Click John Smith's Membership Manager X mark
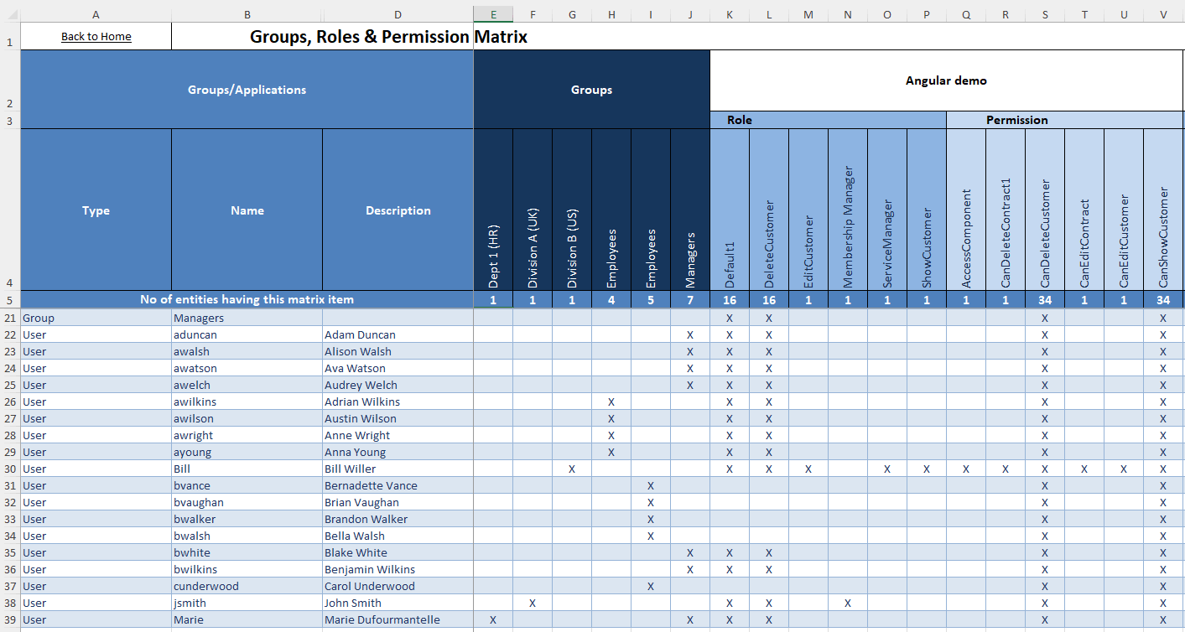 [x=848, y=604]
